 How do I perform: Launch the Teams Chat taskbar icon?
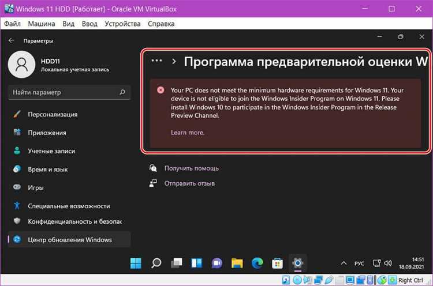tap(216, 264)
